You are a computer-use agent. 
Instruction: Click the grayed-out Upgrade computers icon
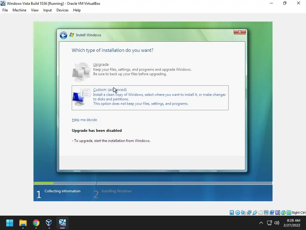81,72
